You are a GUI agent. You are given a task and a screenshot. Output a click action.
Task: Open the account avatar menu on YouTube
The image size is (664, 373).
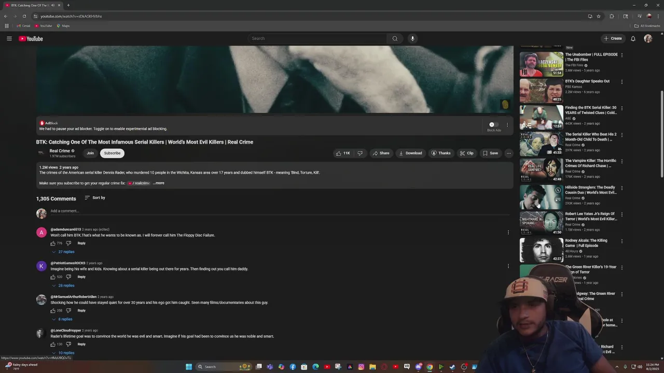(x=648, y=38)
